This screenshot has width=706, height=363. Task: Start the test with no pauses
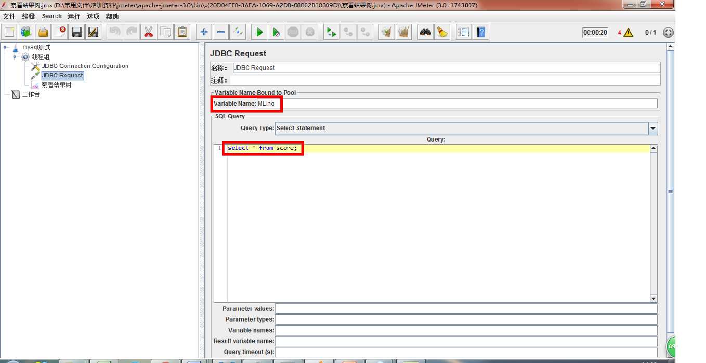276,32
